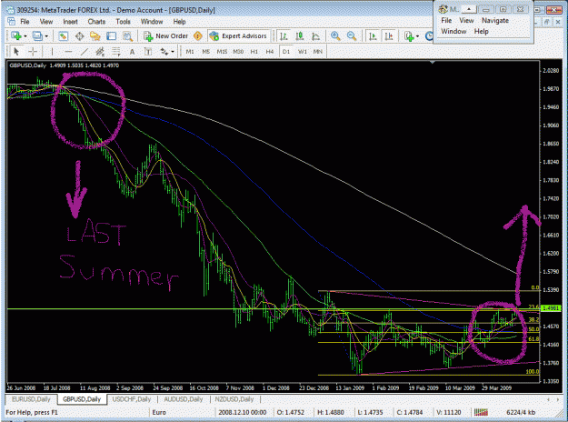Click the New Chart icon
This screenshot has height=422, width=568.
(16, 35)
